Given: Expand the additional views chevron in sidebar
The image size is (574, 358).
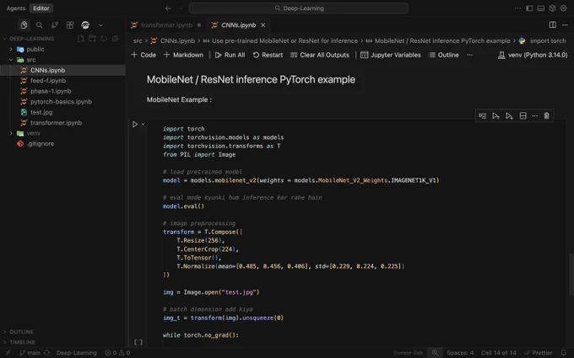Looking at the screenshot, I should (x=100, y=25).
